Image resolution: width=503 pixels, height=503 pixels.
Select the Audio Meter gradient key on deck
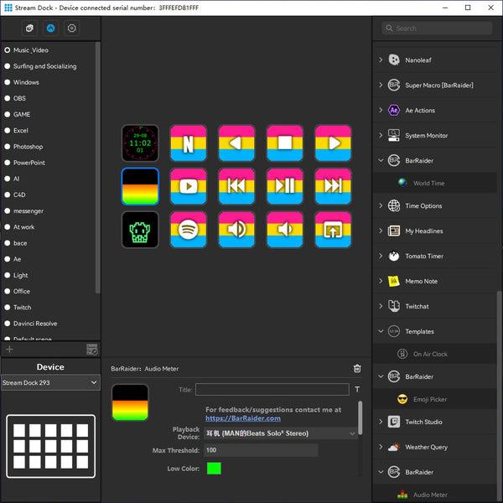140,186
